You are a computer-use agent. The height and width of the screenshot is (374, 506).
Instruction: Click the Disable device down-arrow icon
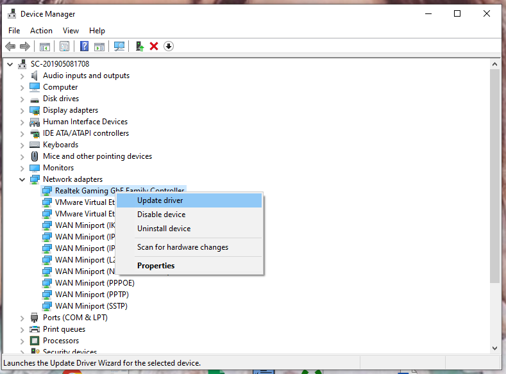169,46
